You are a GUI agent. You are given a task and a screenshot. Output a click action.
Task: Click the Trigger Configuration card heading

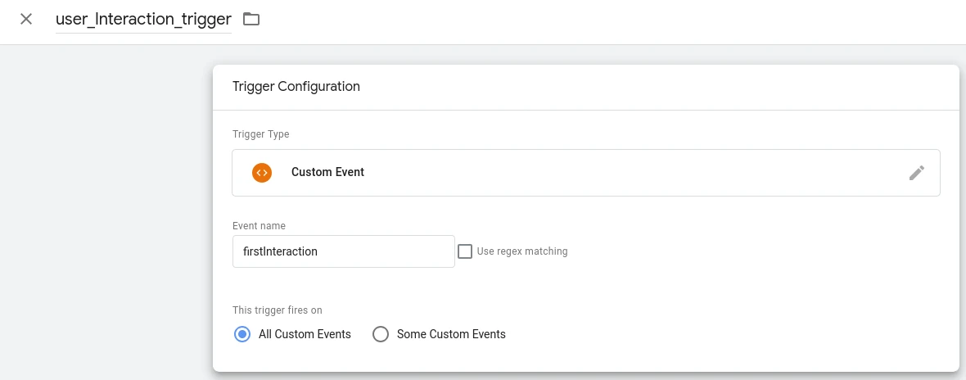click(296, 87)
